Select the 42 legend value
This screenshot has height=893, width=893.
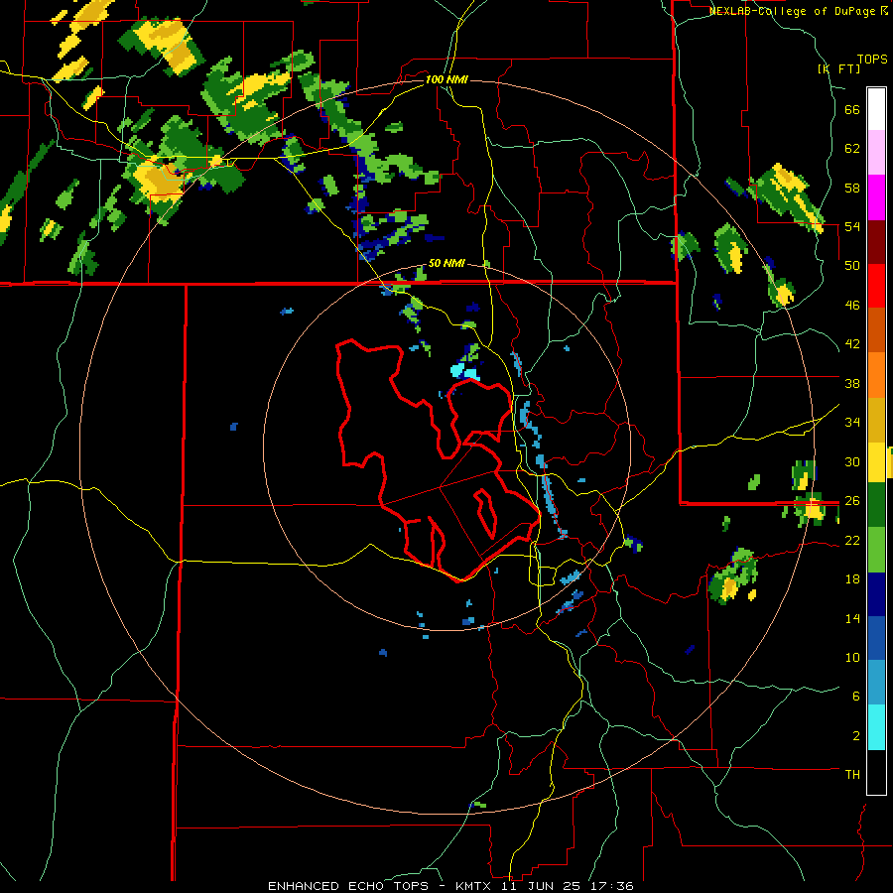coord(852,344)
